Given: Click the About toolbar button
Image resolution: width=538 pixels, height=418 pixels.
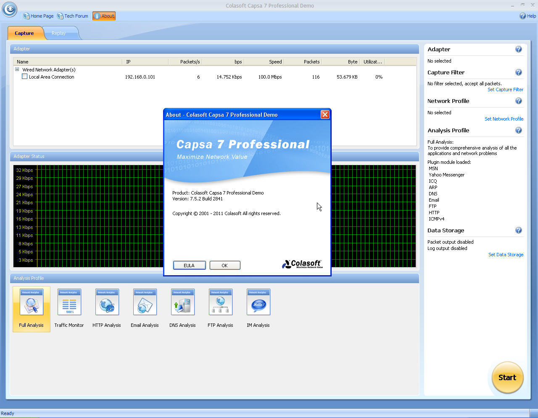Looking at the screenshot, I should coord(104,16).
